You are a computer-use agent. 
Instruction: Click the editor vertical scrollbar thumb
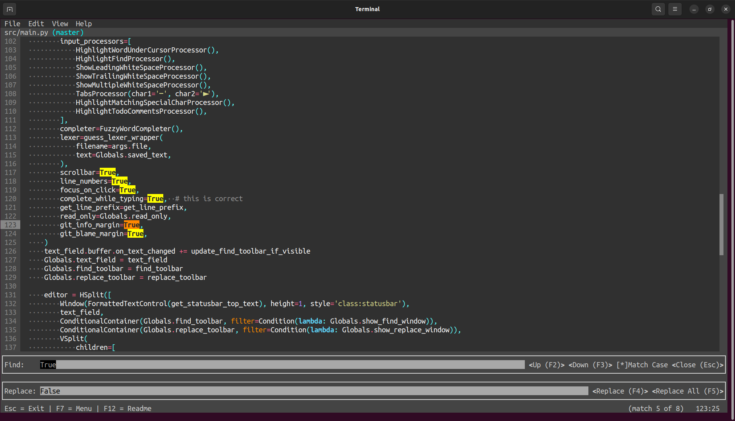721,225
